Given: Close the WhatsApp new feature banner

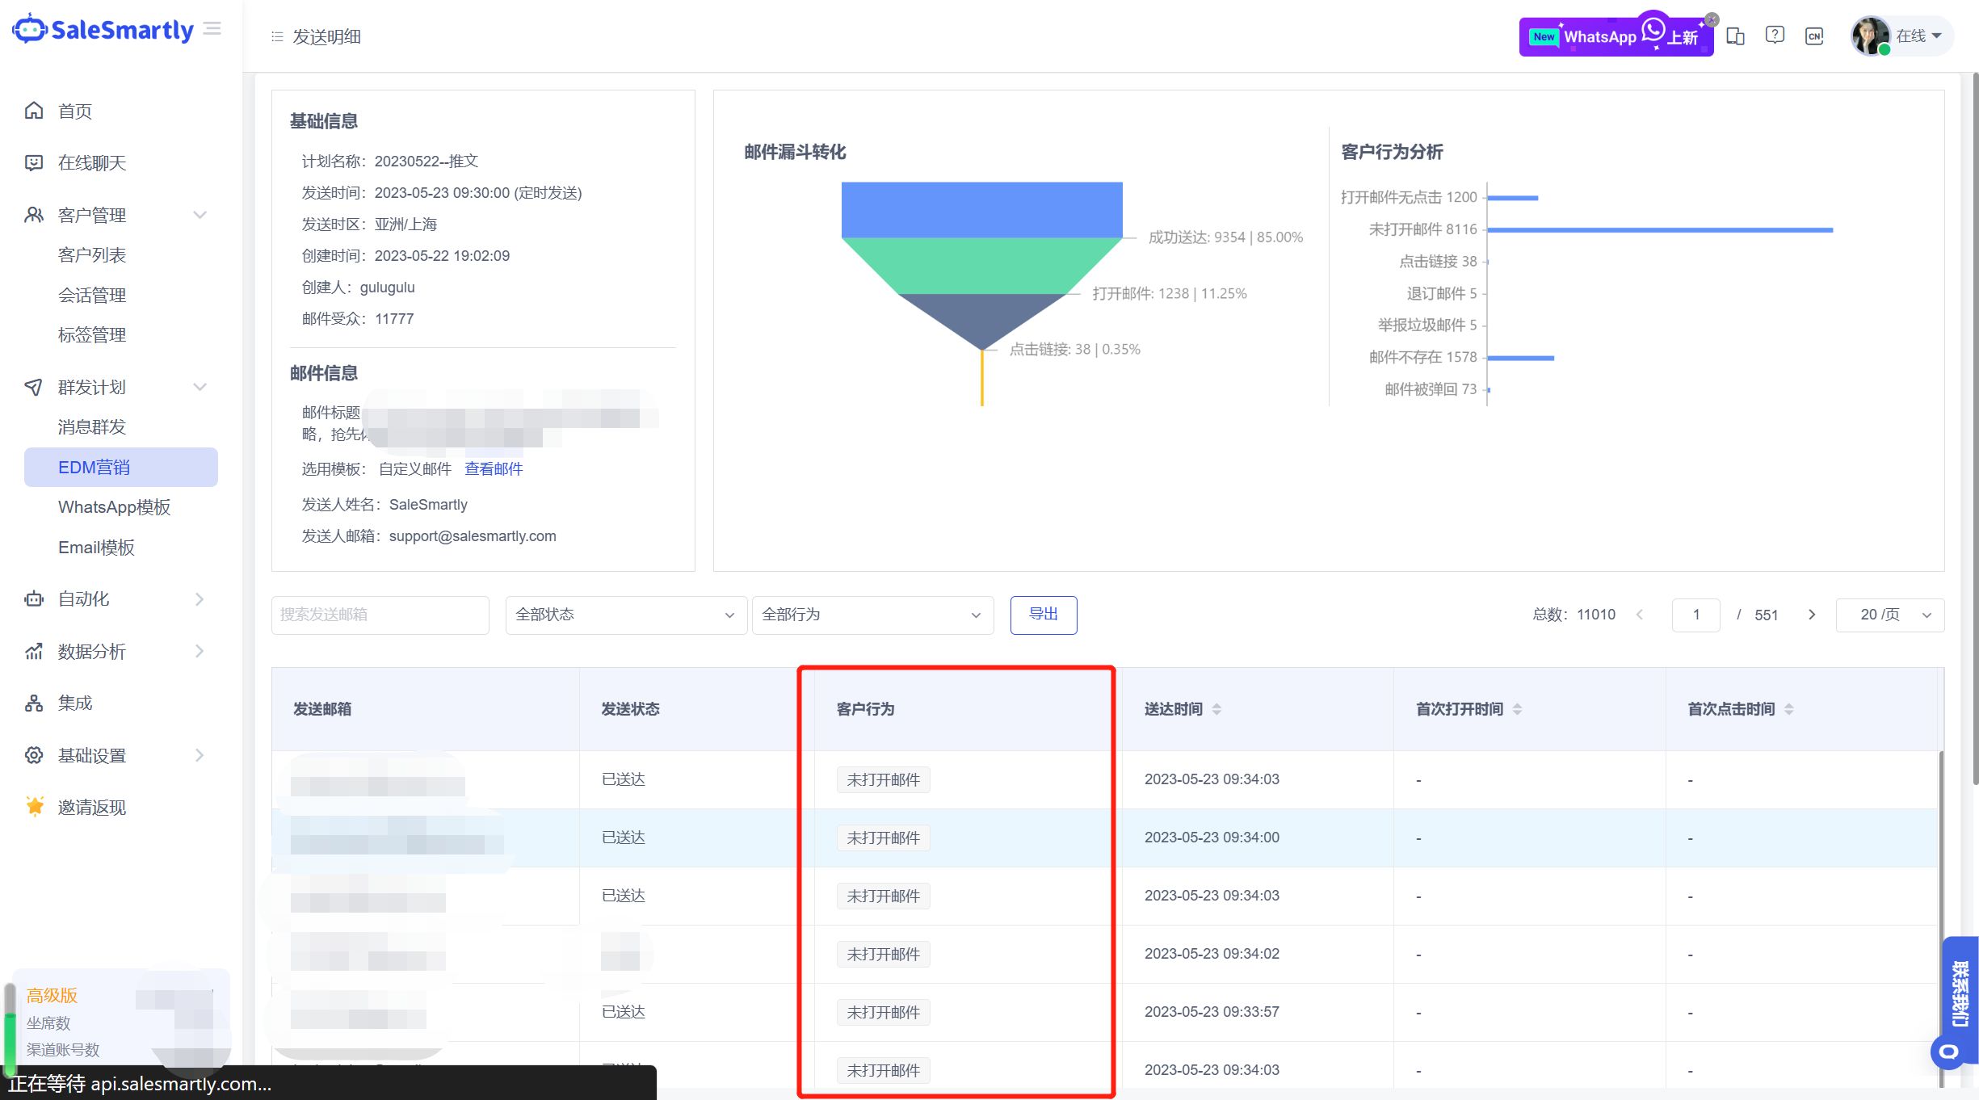Looking at the screenshot, I should [1712, 19].
